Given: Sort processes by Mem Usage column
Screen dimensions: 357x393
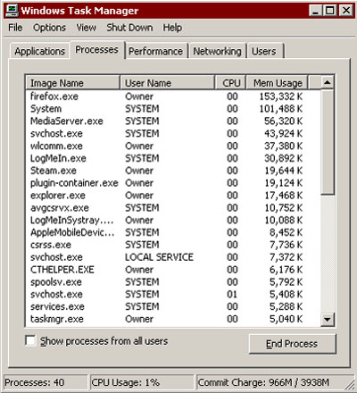Looking at the screenshot, I should 277,83.
